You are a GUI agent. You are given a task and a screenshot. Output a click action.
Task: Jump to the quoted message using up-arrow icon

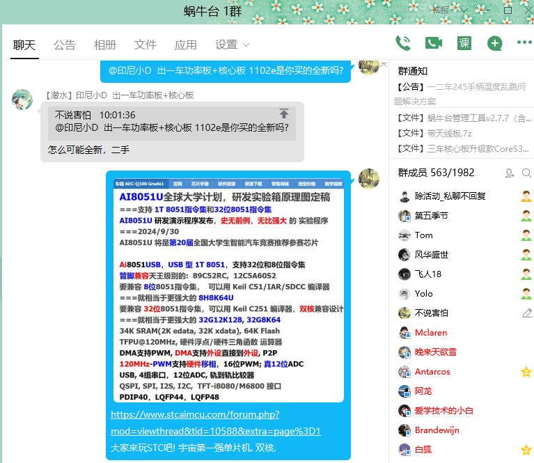(x=283, y=113)
